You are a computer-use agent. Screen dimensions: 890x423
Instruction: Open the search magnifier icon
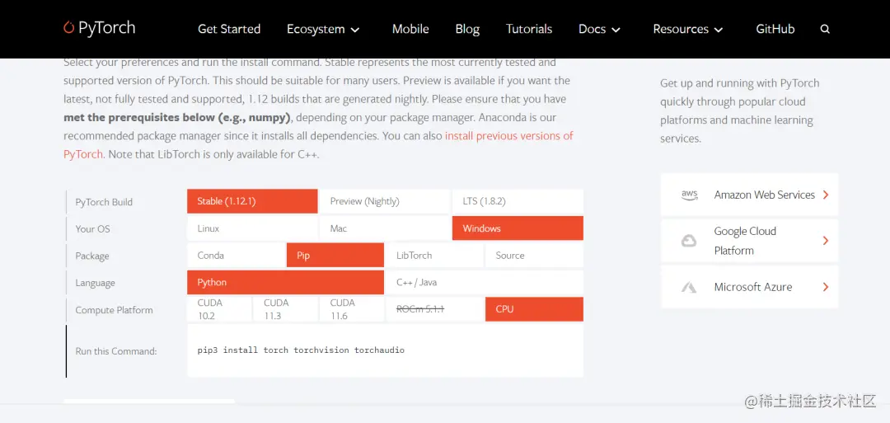coord(825,29)
